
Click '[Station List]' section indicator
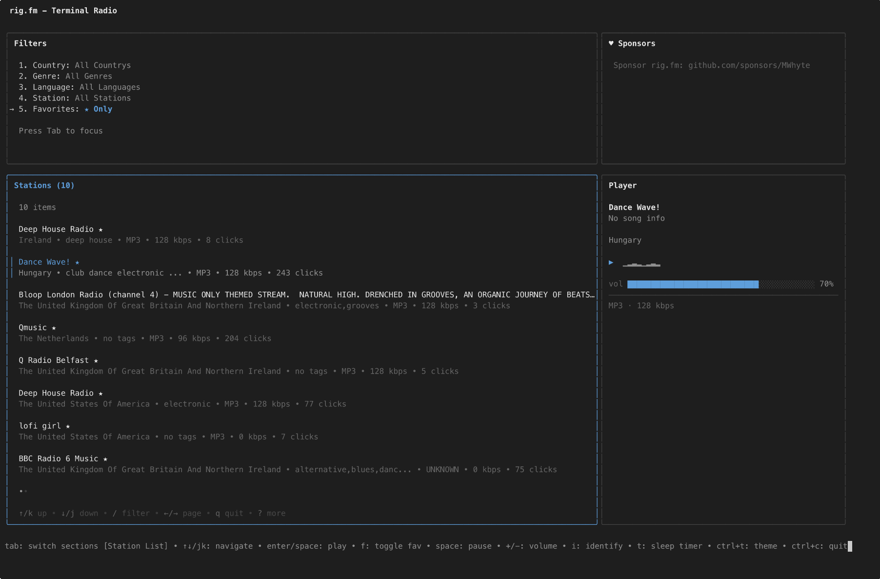tap(136, 546)
